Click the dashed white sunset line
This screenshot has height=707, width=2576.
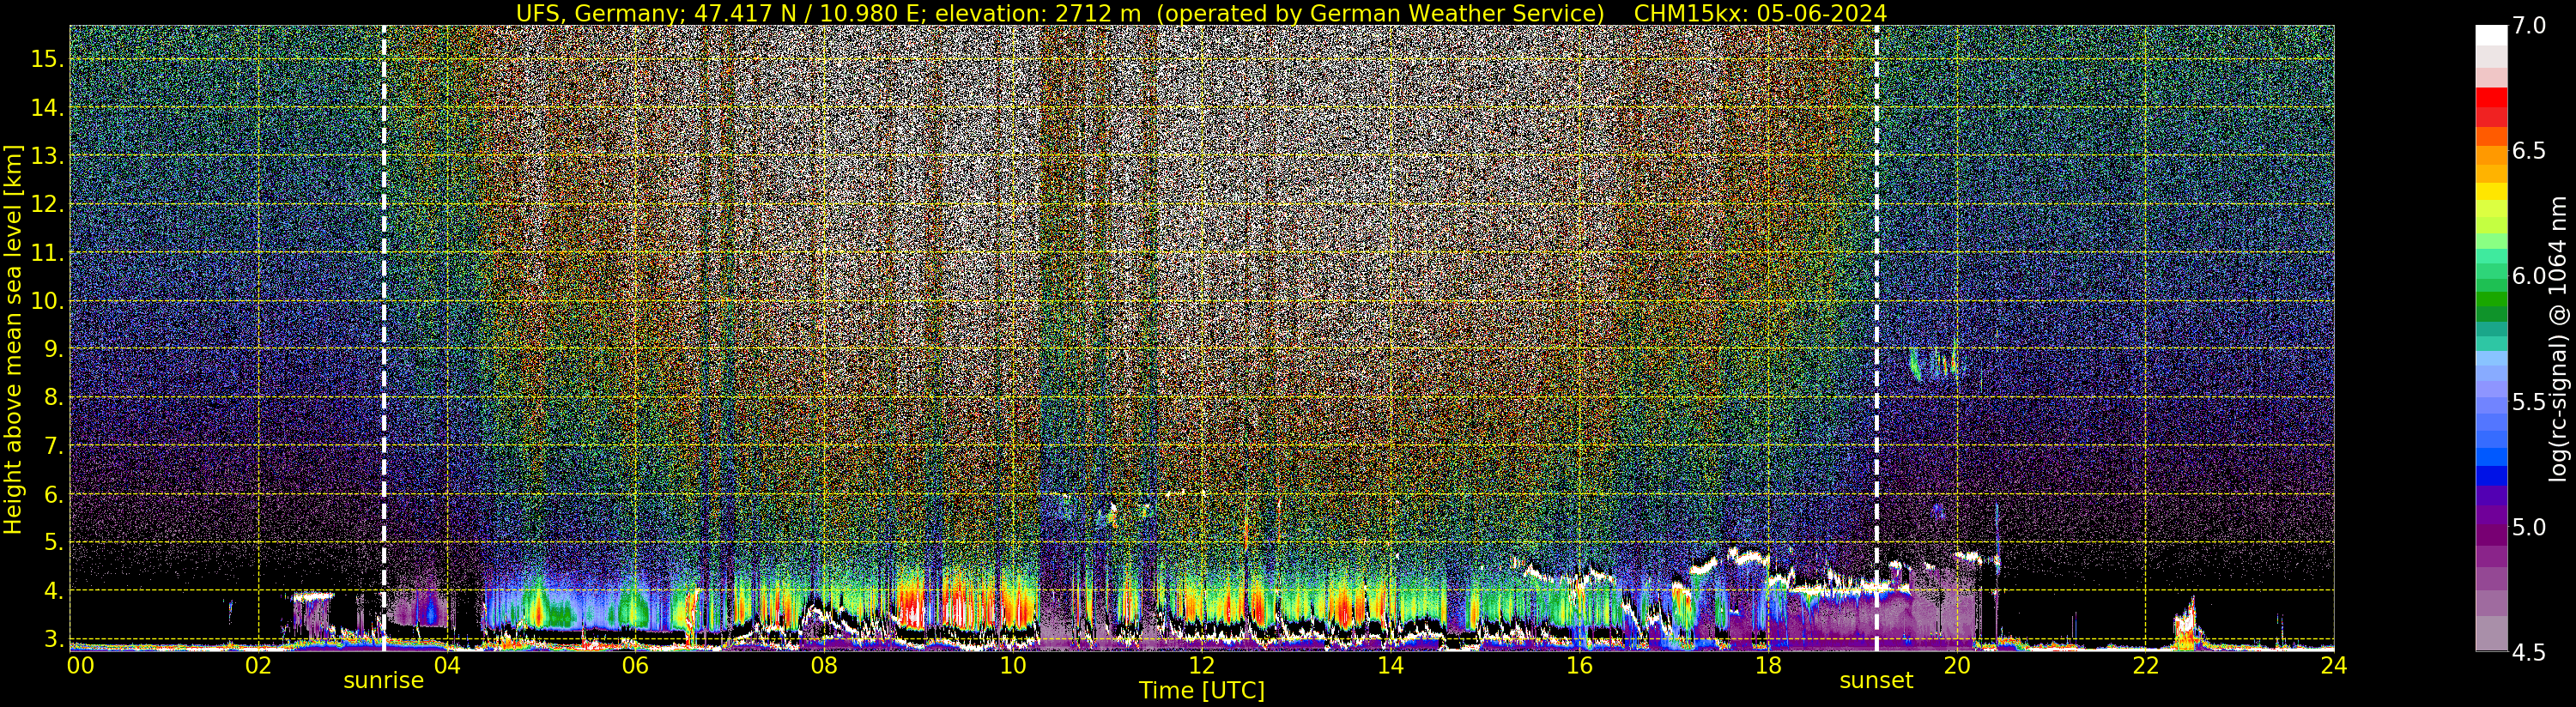pyautogui.click(x=1876, y=338)
